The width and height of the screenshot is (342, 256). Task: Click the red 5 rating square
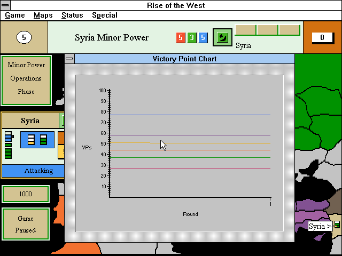pos(181,37)
